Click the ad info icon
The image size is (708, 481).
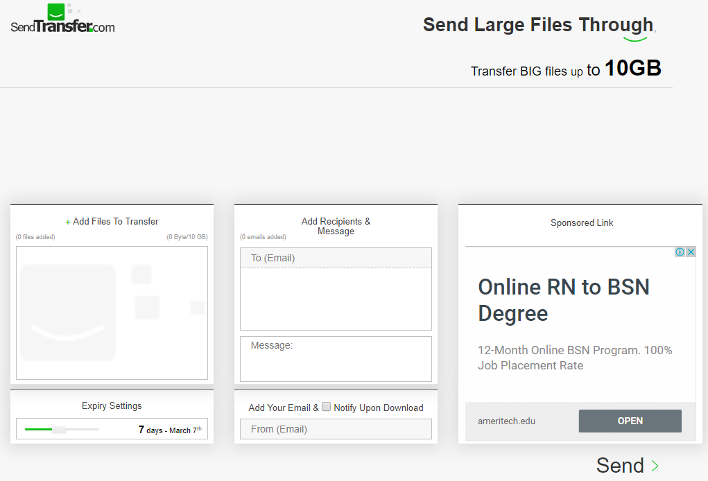pyautogui.click(x=680, y=252)
